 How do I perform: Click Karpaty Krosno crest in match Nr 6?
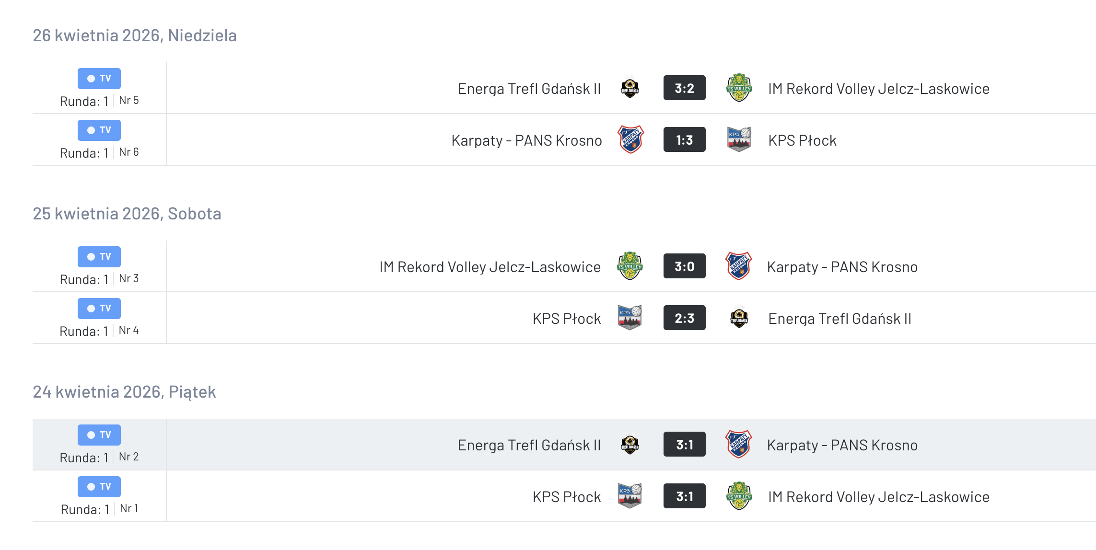pos(630,139)
